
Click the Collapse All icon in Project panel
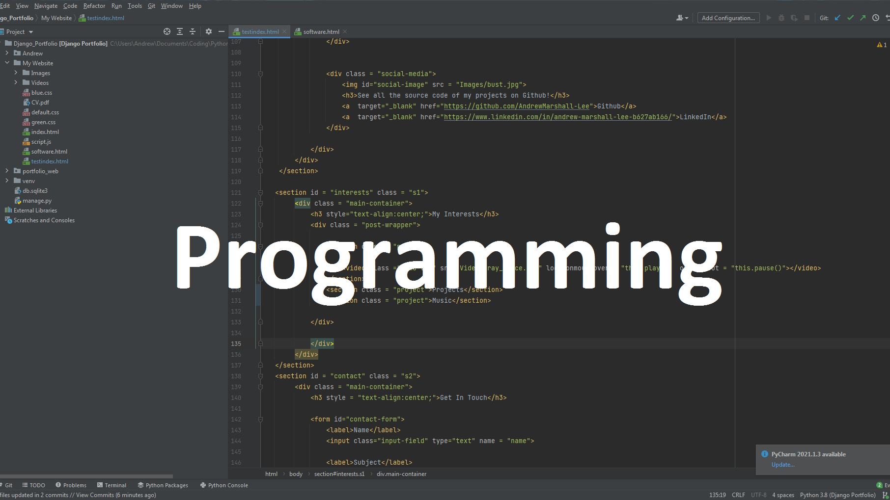coord(193,31)
